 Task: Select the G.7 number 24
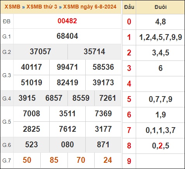[108, 160]
